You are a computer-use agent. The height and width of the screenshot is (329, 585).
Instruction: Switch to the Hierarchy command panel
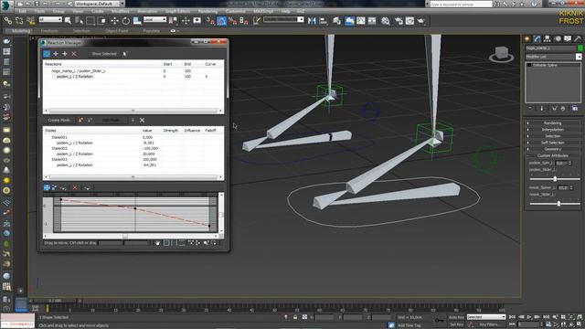pyautogui.click(x=548, y=38)
